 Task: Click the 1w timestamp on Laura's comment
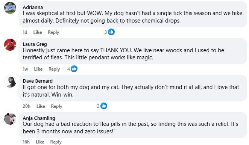(x=25, y=69)
